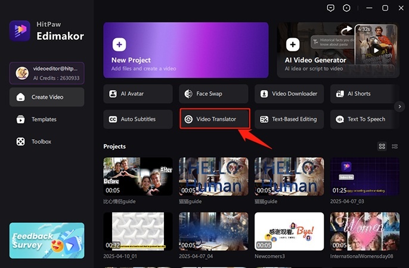Open the Templates menu item
The image size is (409, 268).
point(47,119)
